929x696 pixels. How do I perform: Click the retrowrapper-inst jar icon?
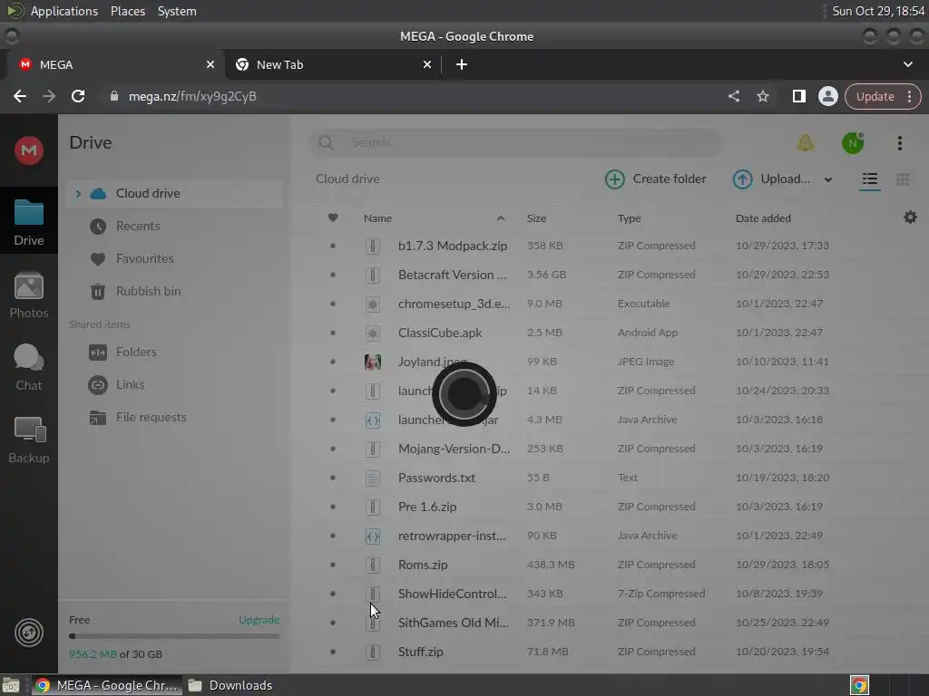(x=373, y=536)
